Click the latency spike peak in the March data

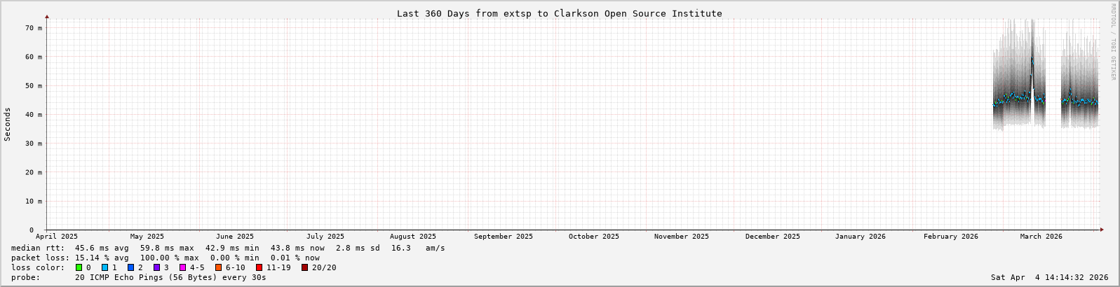tap(1032, 61)
